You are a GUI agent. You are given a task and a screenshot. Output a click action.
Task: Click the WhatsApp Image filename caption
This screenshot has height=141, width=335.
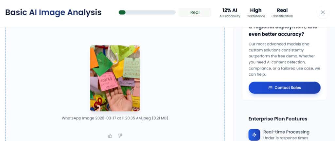115,118
